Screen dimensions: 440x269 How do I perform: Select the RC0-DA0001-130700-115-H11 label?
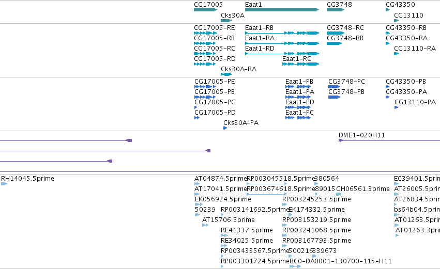tap(340, 262)
